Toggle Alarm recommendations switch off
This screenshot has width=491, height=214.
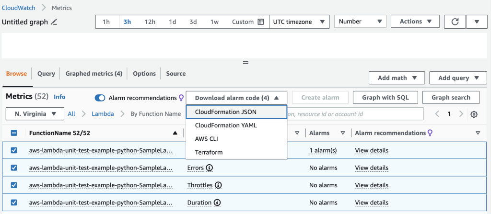coord(100,98)
